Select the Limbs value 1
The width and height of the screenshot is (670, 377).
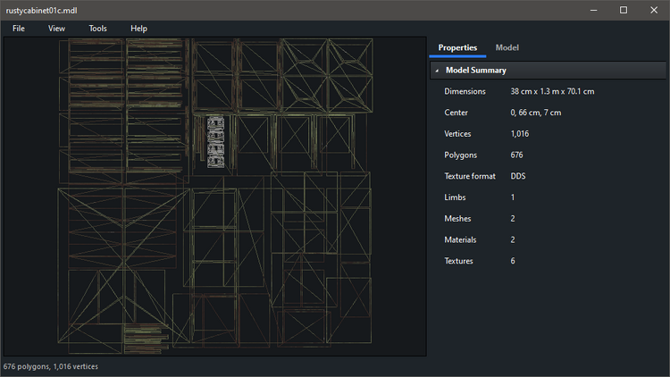513,197
